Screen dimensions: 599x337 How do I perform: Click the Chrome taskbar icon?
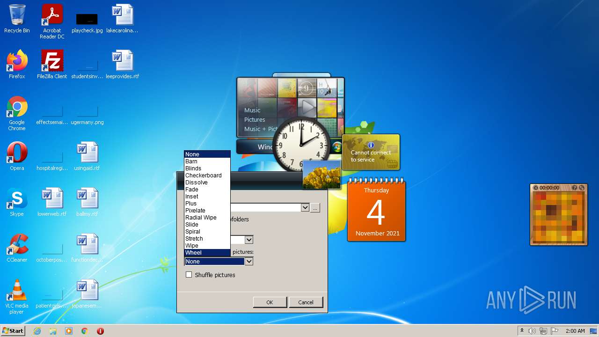coord(85,331)
